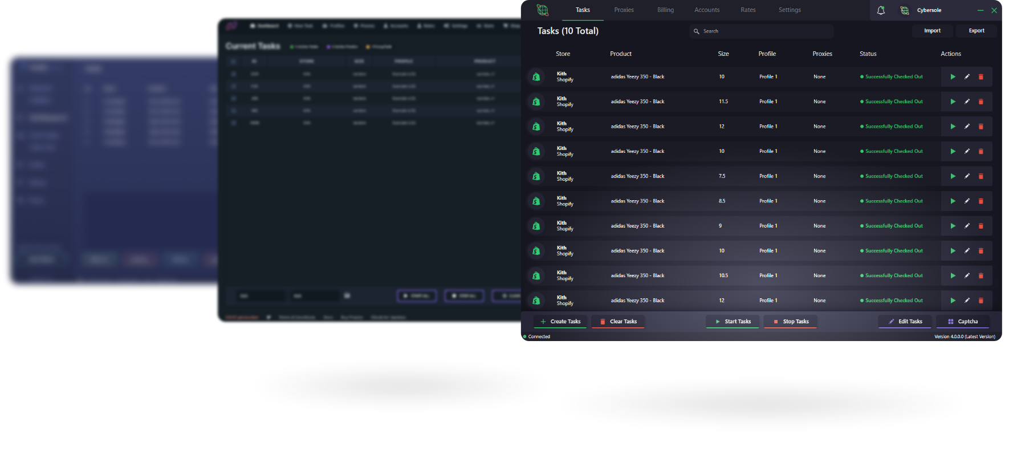The width and height of the screenshot is (1009, 450).
Task: Open the notifications bell
Action: (881, 10)
